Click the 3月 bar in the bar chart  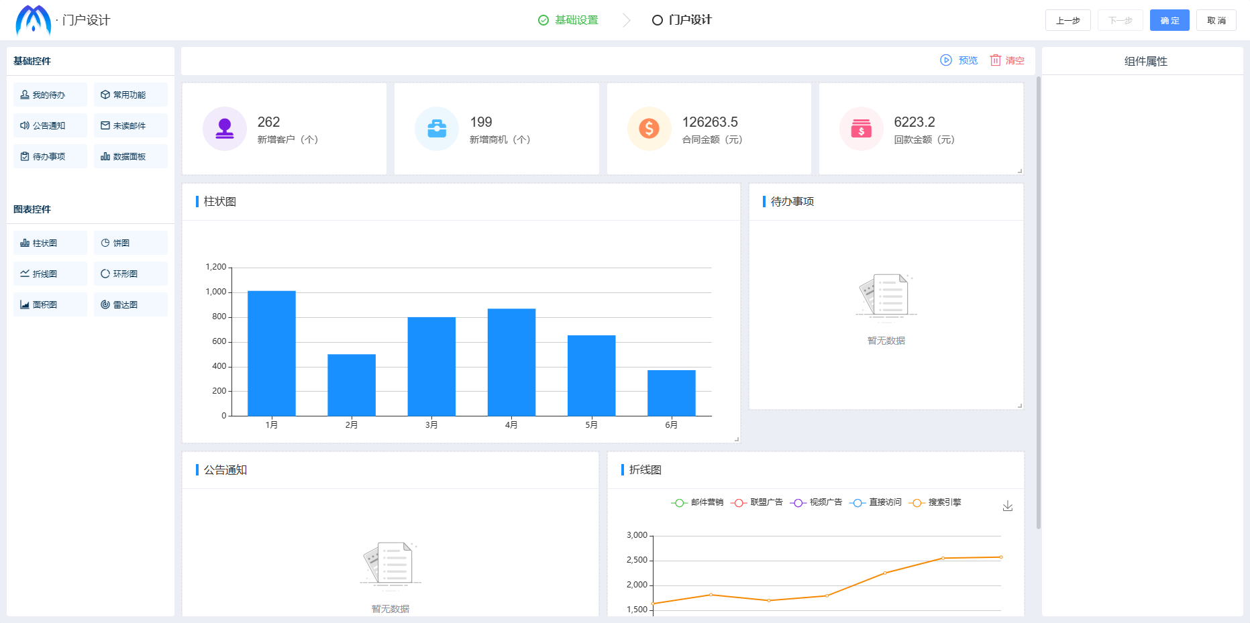[431, 366]
